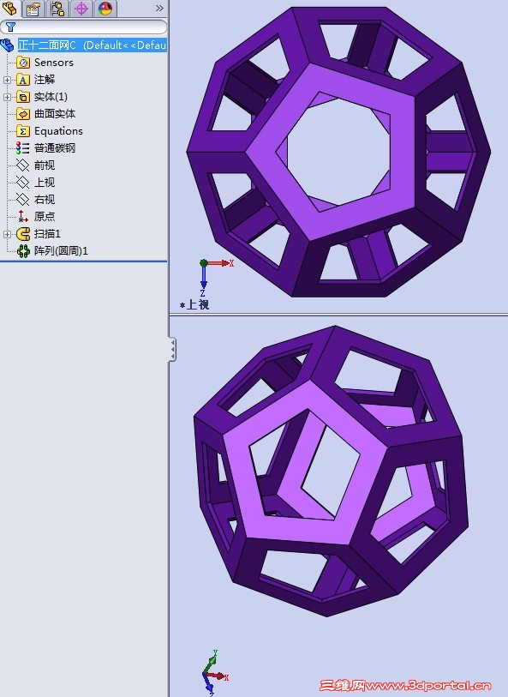Select the 阵列(圆周)1 circular pattern feature
Screen dimensions: 508x697
(x=61, y=250)
